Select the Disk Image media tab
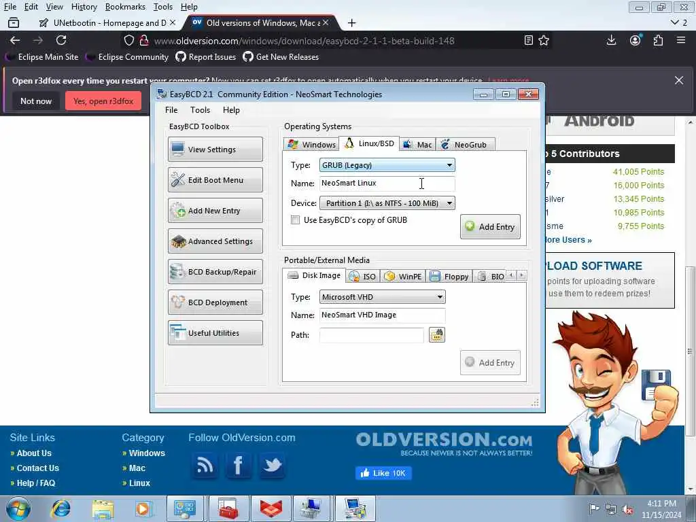The width and height of the screenshot is (696, 522). point(314,275)
